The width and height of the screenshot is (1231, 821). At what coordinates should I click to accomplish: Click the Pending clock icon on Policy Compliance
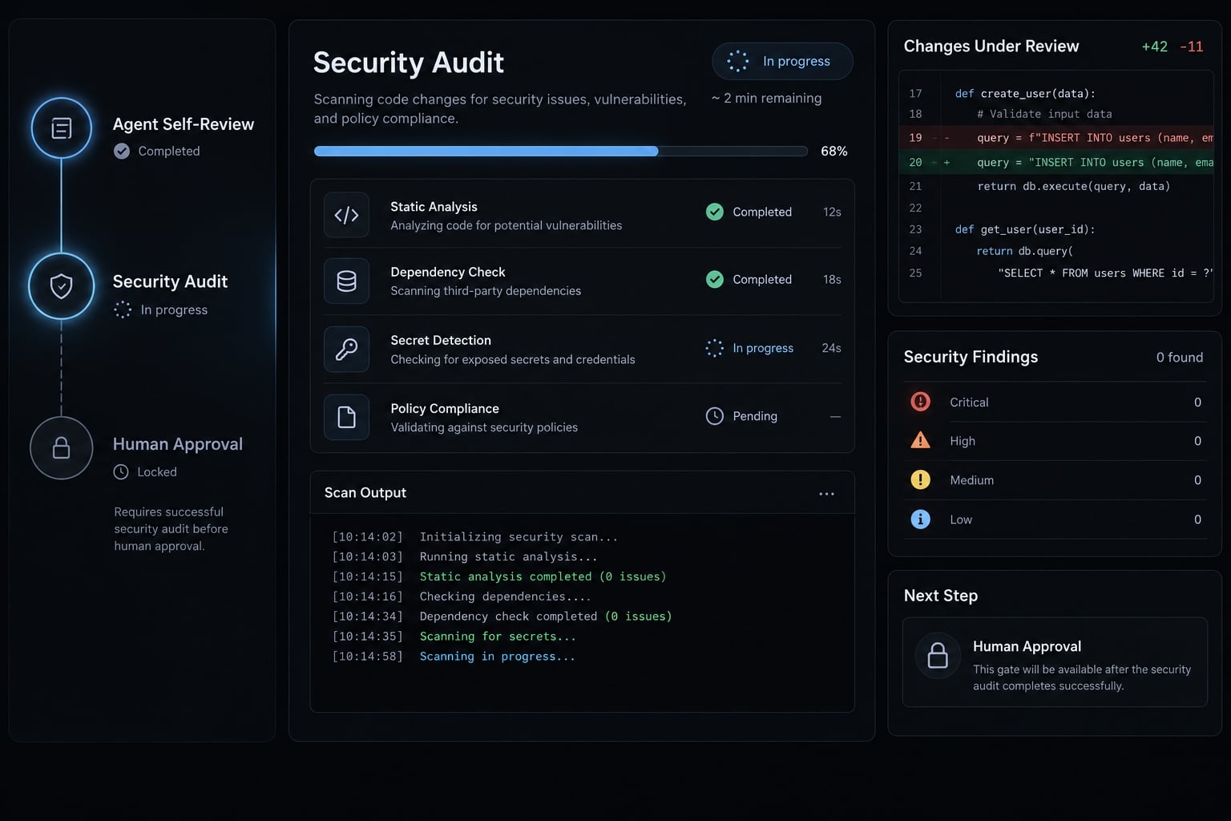(x=715, y=416)
